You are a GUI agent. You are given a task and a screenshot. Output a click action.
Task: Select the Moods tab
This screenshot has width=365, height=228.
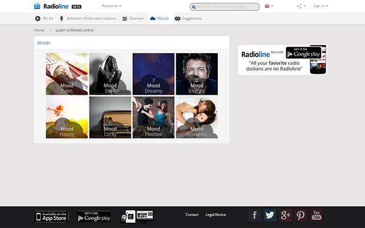160,18
